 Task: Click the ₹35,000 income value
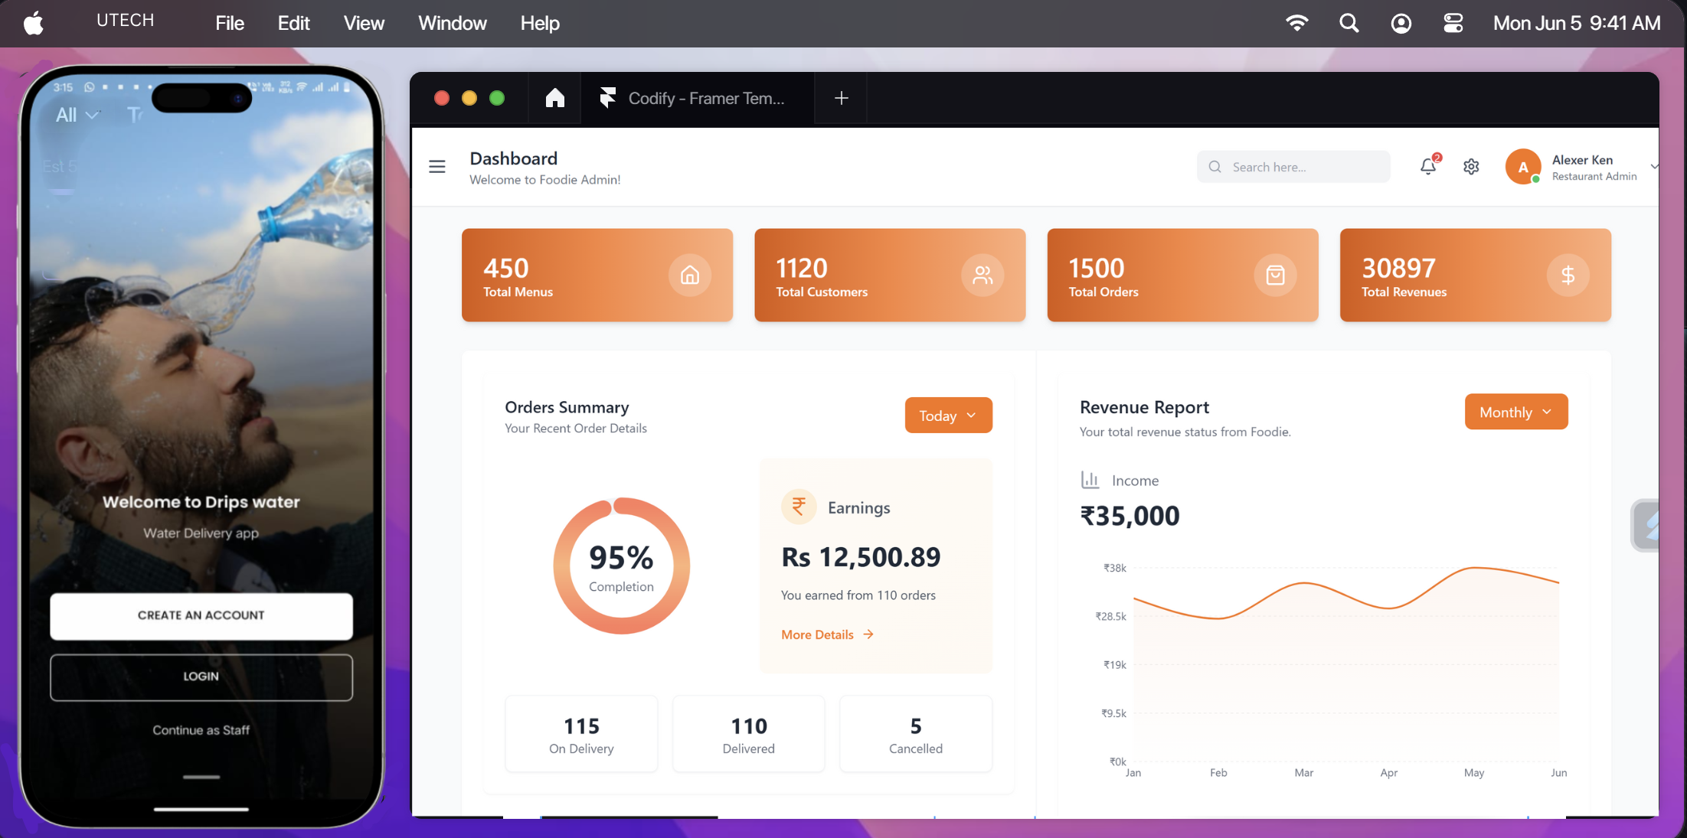pyautogui.click(x=1130, y=516)
